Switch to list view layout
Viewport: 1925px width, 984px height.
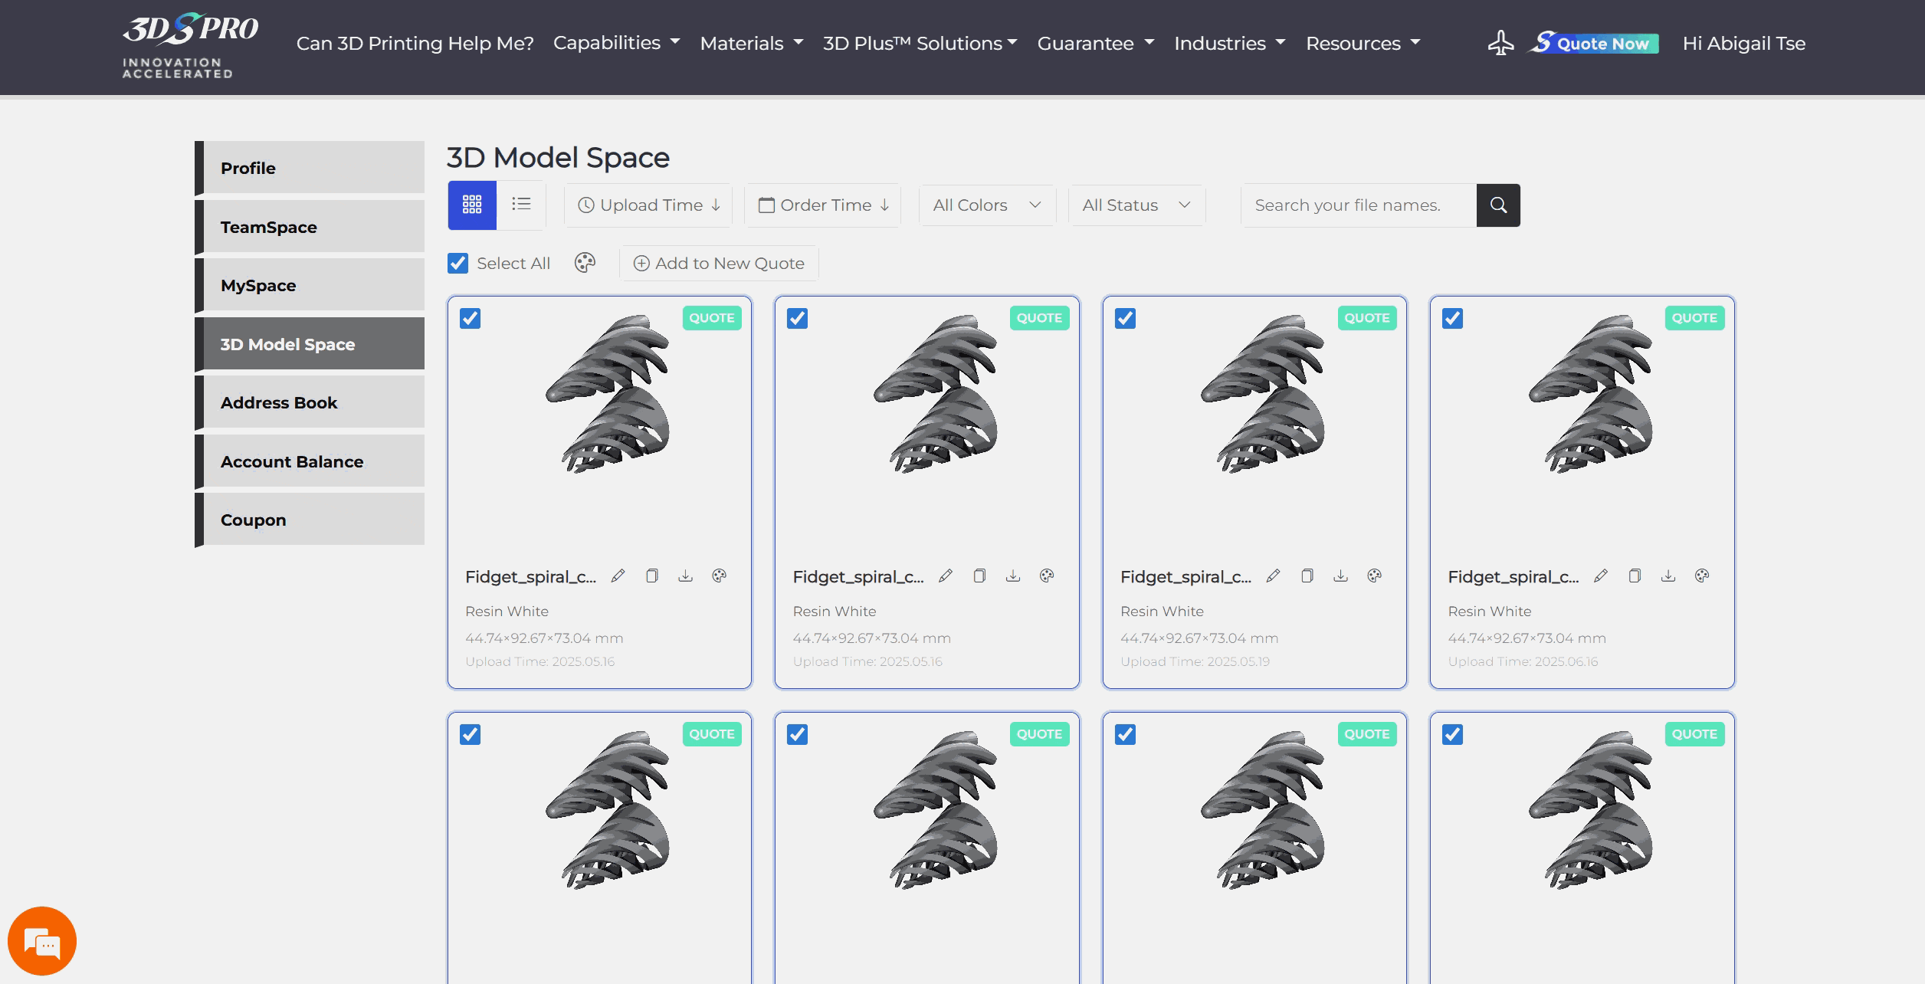(521, 205)
